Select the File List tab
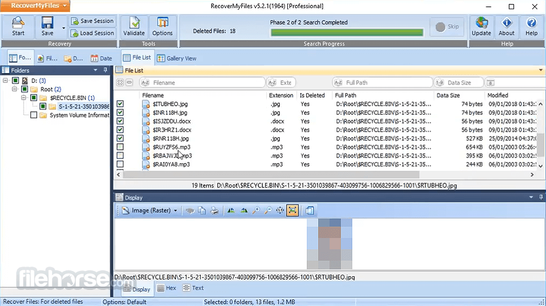The image size is (546, 306). pos(137,58)
